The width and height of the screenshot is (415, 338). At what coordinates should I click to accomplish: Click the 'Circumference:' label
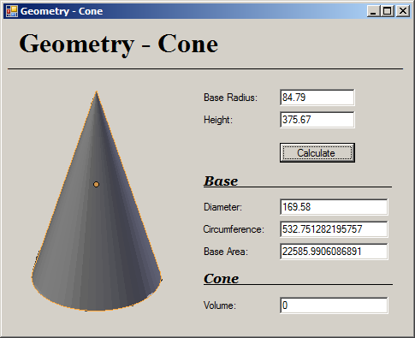pos(234,229)
